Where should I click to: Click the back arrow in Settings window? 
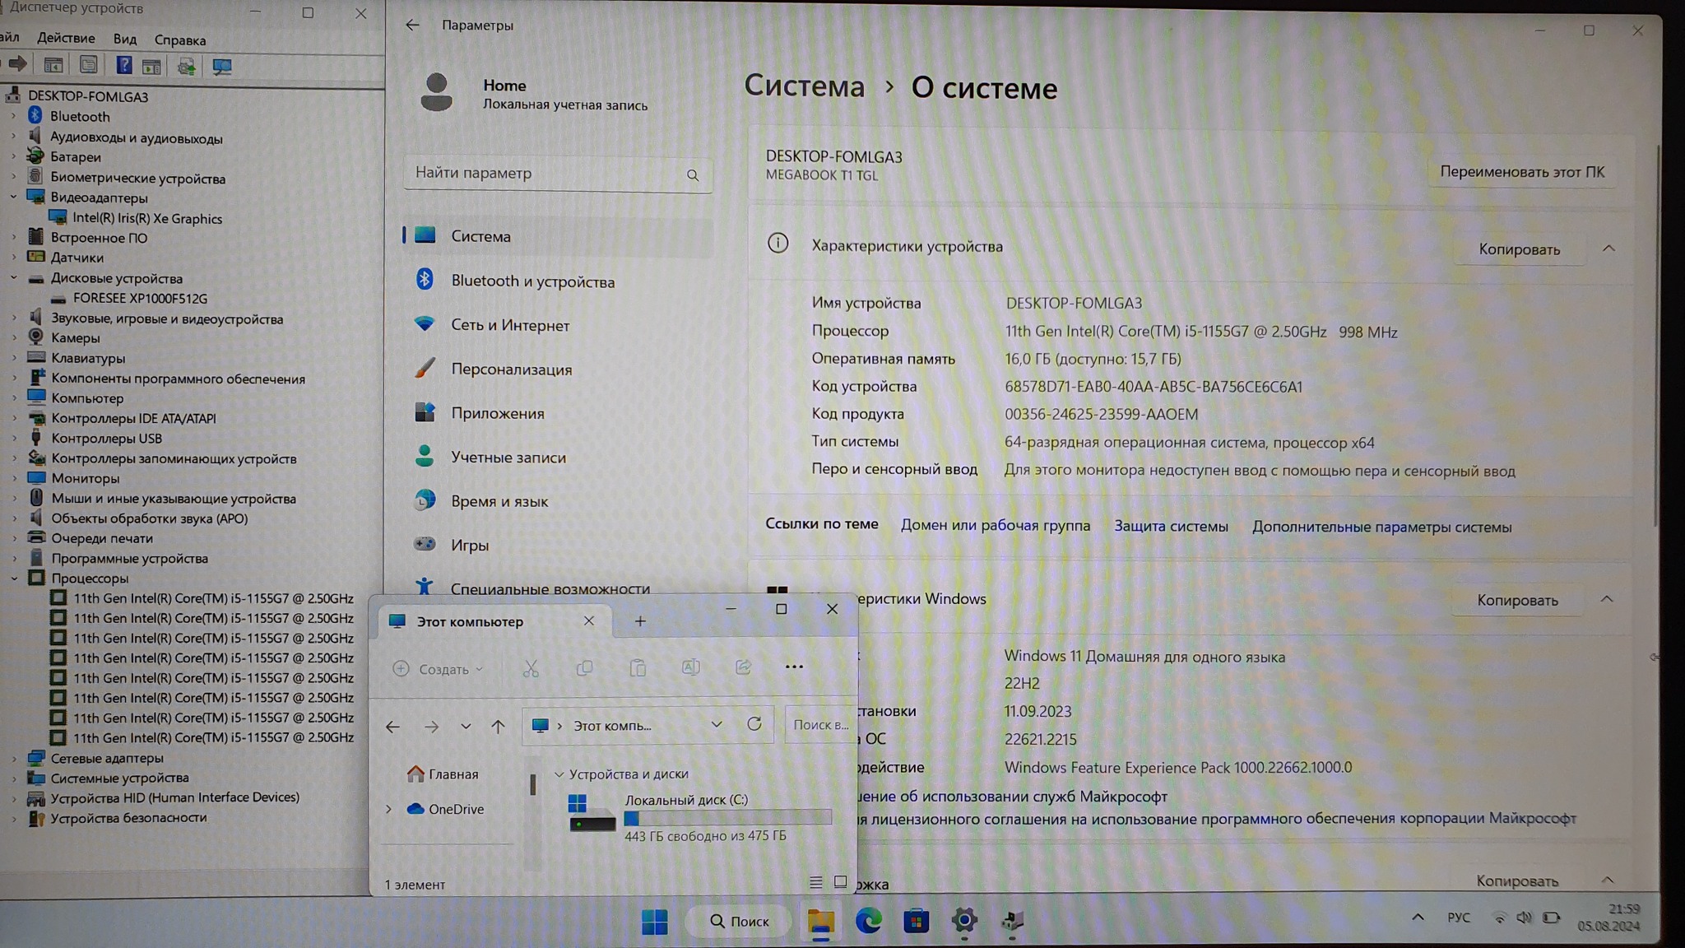tap(412, 26)
